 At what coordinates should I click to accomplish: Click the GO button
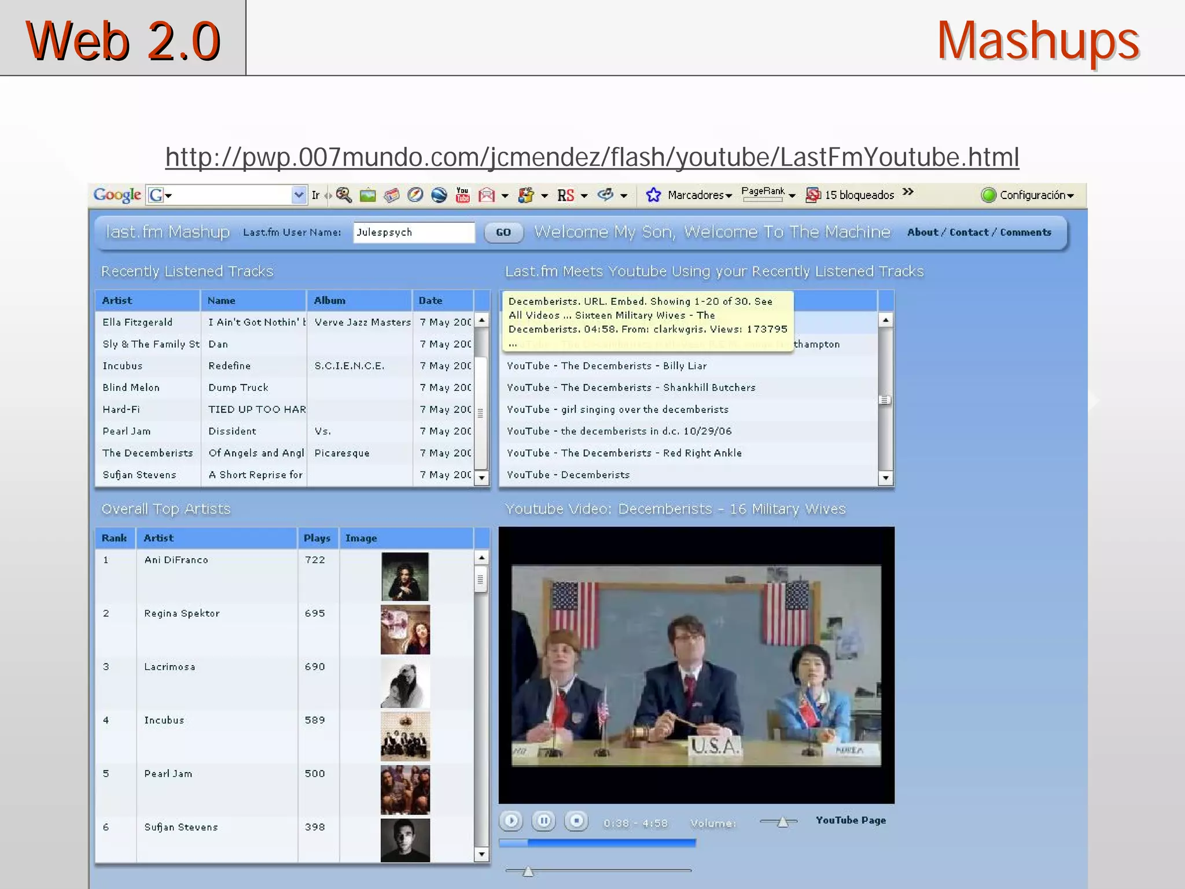coord(503,233)
